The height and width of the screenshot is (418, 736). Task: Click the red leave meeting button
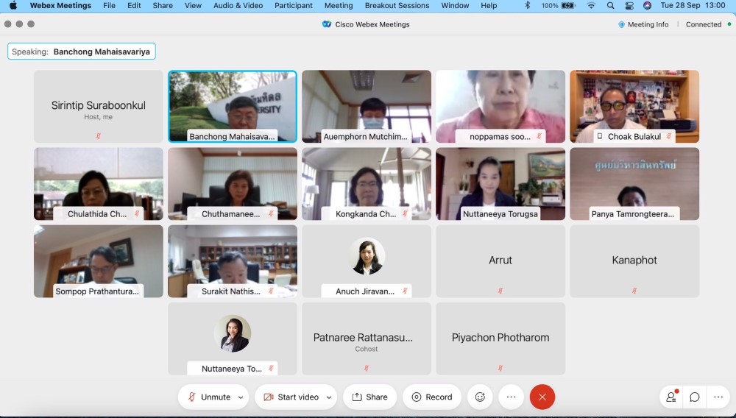(x=542, y=397)
